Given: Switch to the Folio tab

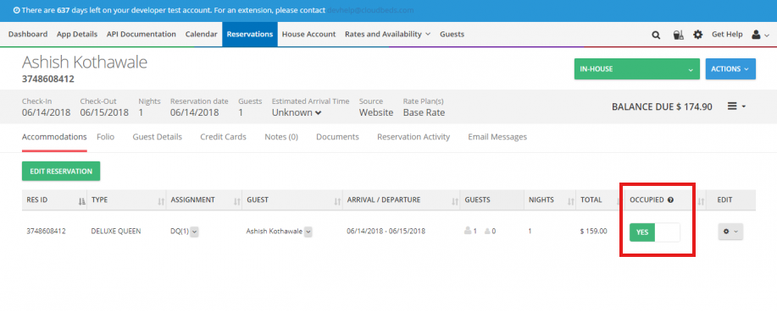Looking at the screenshot, I should point(106,137).
